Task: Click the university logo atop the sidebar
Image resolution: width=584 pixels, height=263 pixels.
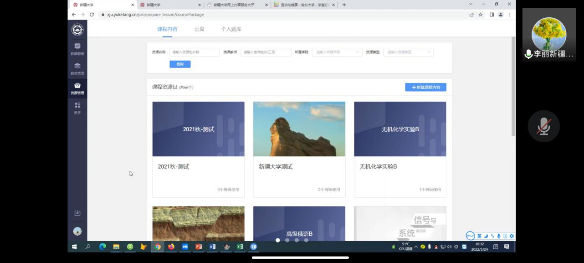Action: 77,30
